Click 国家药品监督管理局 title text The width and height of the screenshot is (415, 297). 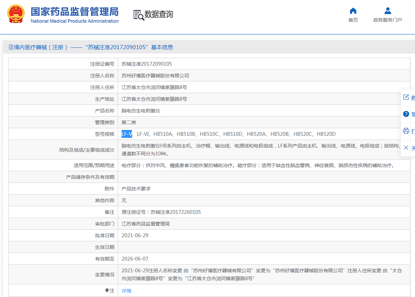click(74, 12)
